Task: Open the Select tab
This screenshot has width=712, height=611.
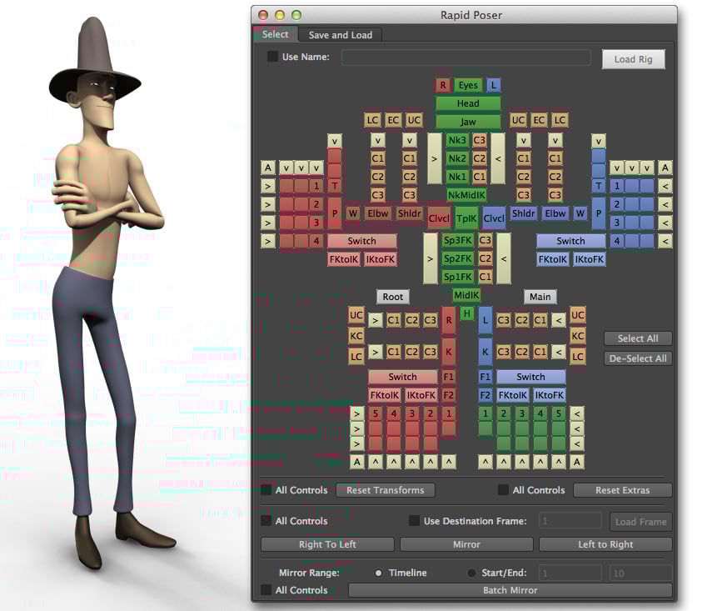Action: point(275,34)
